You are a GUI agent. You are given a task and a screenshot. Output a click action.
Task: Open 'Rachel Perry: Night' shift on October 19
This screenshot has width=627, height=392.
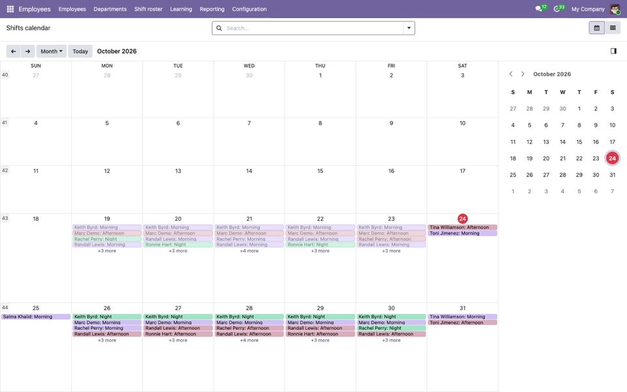click(106, 239)
